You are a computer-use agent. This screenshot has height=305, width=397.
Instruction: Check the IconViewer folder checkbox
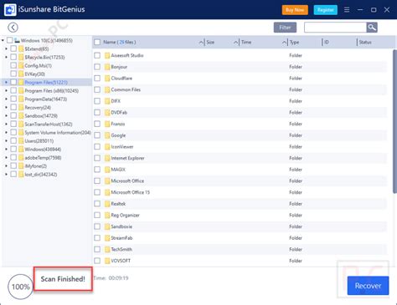coord(97,147)
